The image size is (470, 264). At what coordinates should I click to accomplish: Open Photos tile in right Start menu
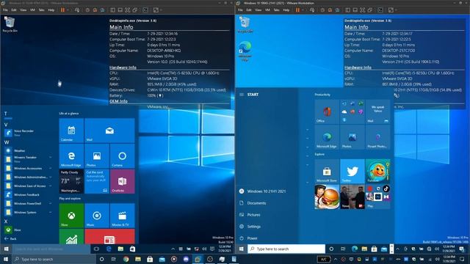[352, 137]
